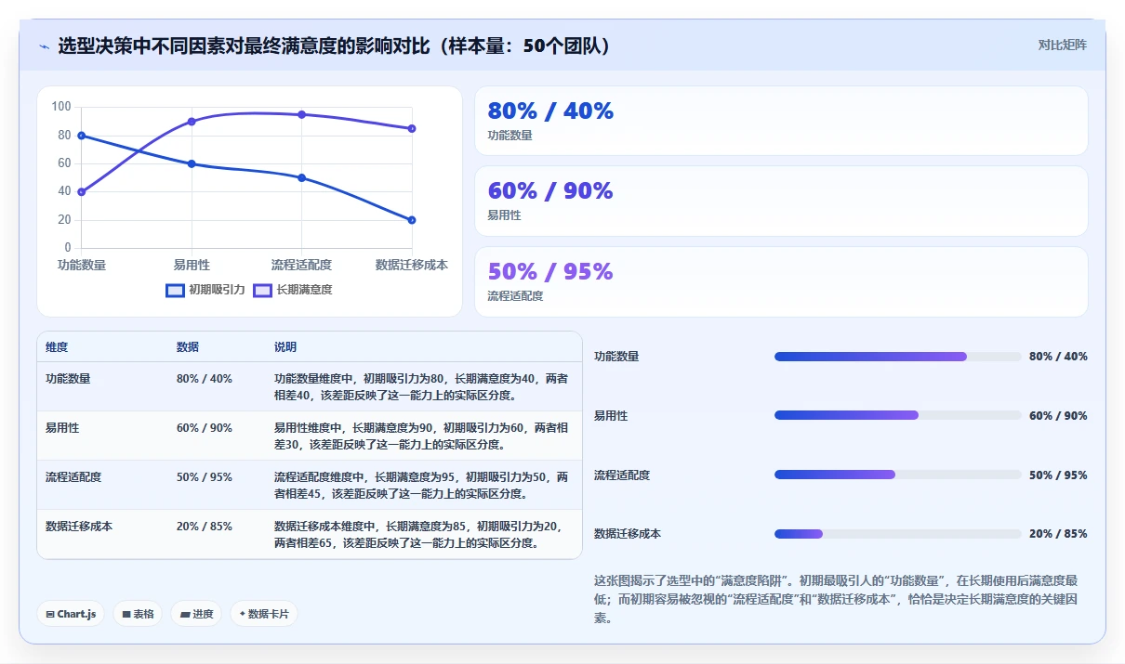Screen dimensions: 1125x664
Task: Click the 功能数量 x-axis label on chart
Action: 82,265
